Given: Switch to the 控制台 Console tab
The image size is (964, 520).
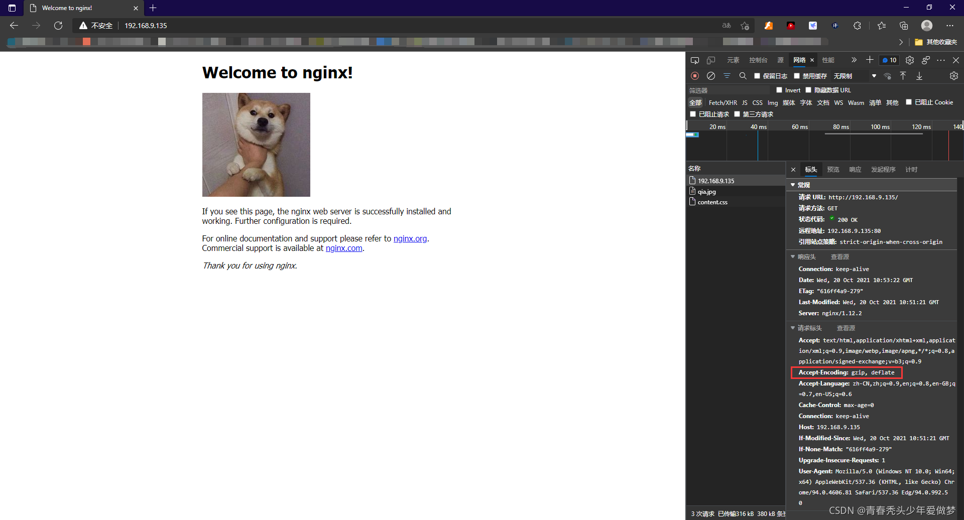Looking at the screenshot, I should (x=758, y=60).
